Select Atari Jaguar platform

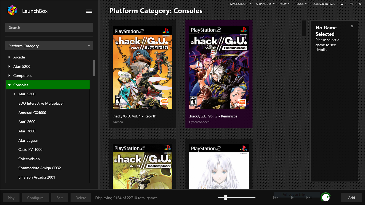click(28, 140)
